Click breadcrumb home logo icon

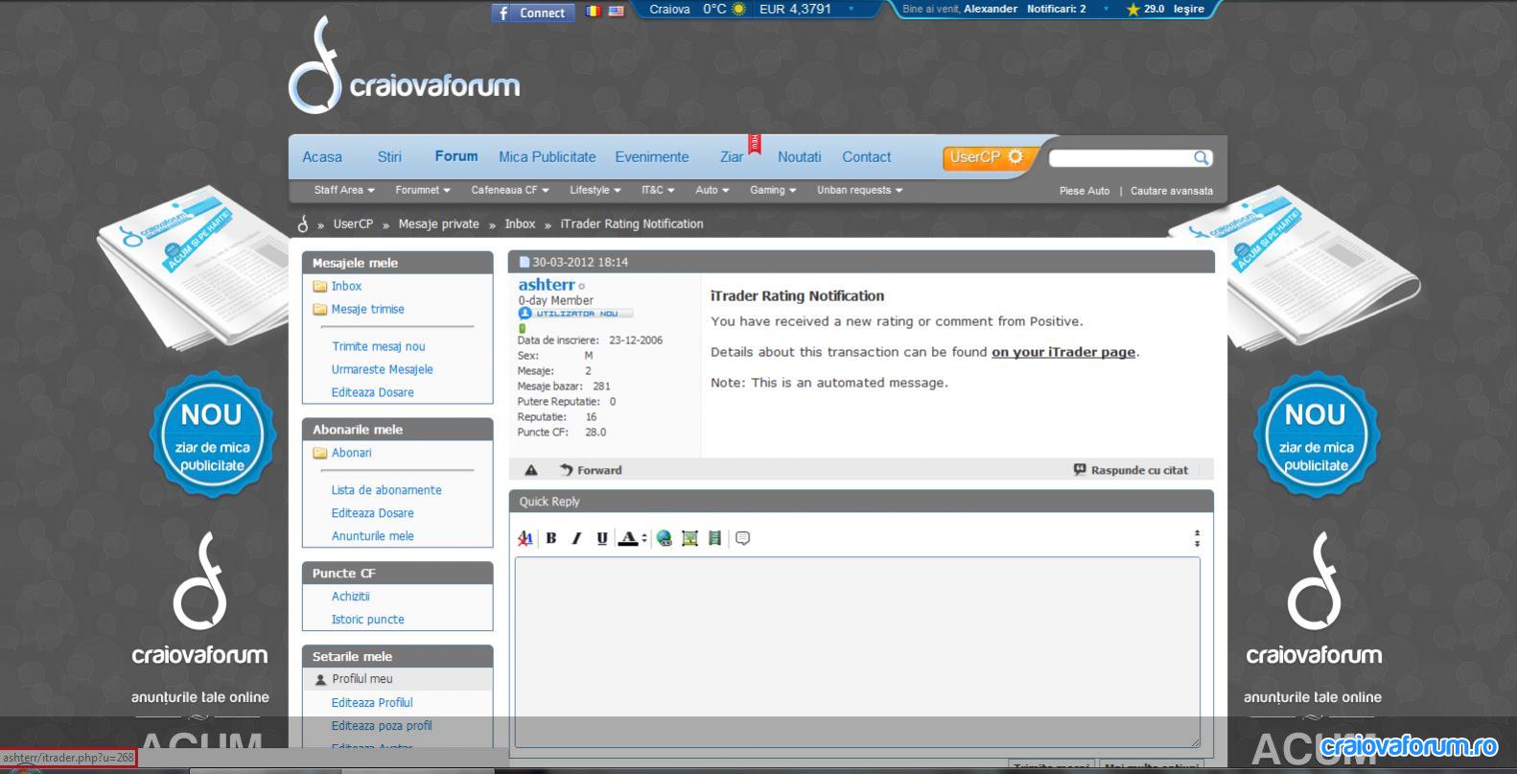click(x=303, y=223)
